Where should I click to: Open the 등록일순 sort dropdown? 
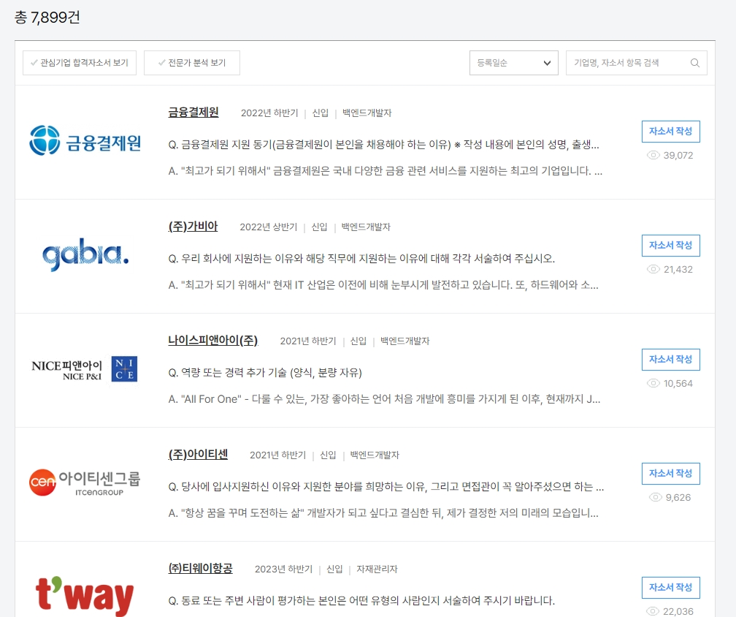pyautogui.click(x=513, y=63)
